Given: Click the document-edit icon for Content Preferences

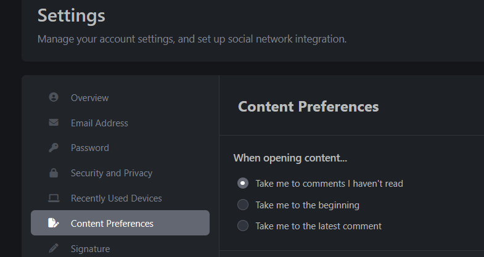Looking at the screenshot, I should (x=54, y=223).
